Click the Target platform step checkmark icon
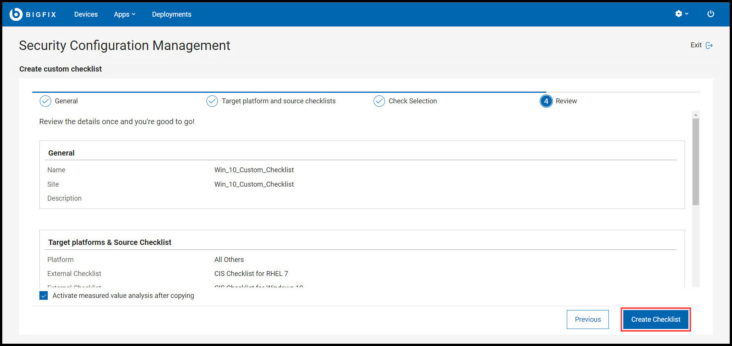The width and height of the screenshot is (732, 346). point(212,101)
